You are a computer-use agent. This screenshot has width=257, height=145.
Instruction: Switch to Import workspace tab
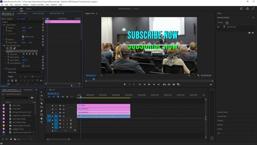pos(13,8)
